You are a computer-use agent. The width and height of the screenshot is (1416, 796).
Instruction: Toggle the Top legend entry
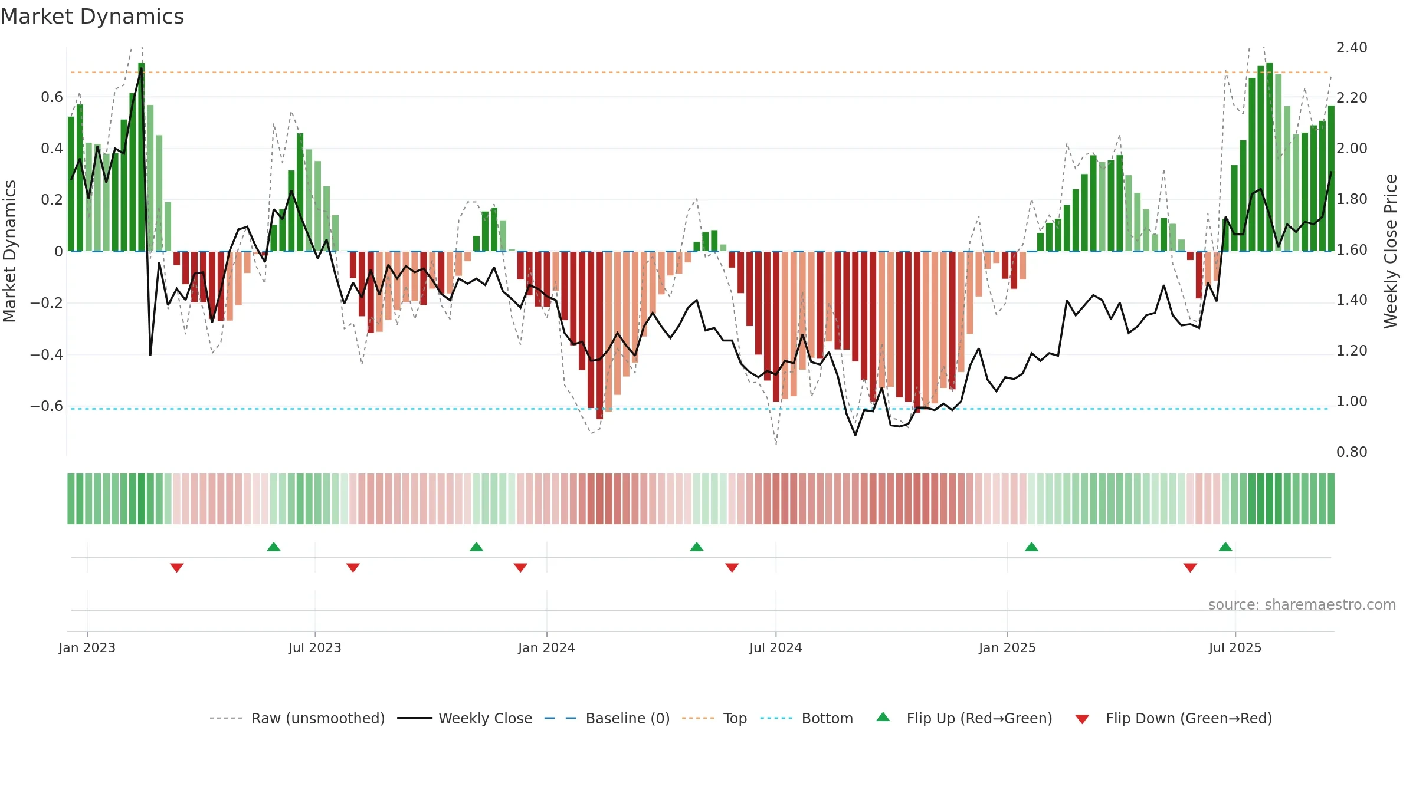point(714,718)
